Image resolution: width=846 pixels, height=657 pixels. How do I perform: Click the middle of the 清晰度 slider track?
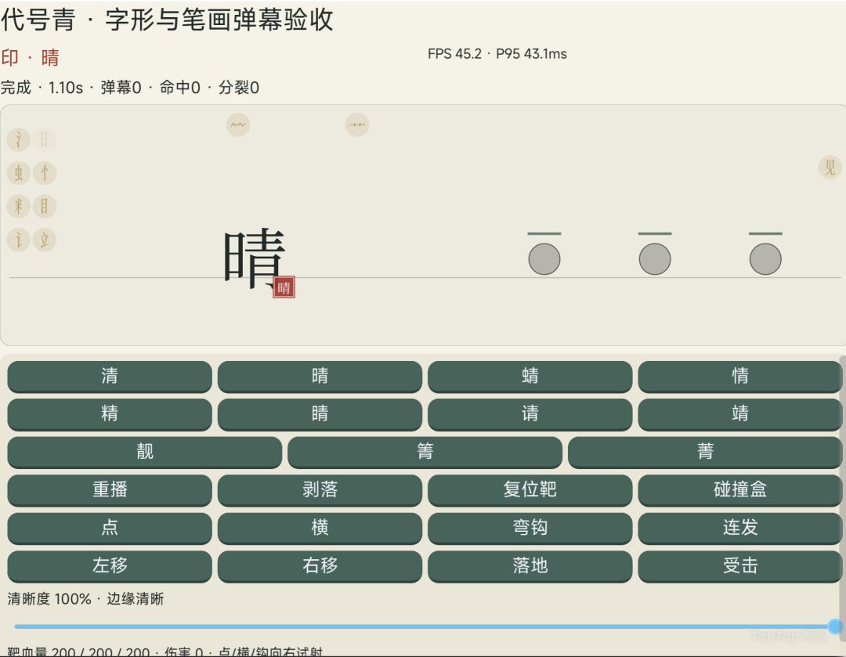(425, 626)
